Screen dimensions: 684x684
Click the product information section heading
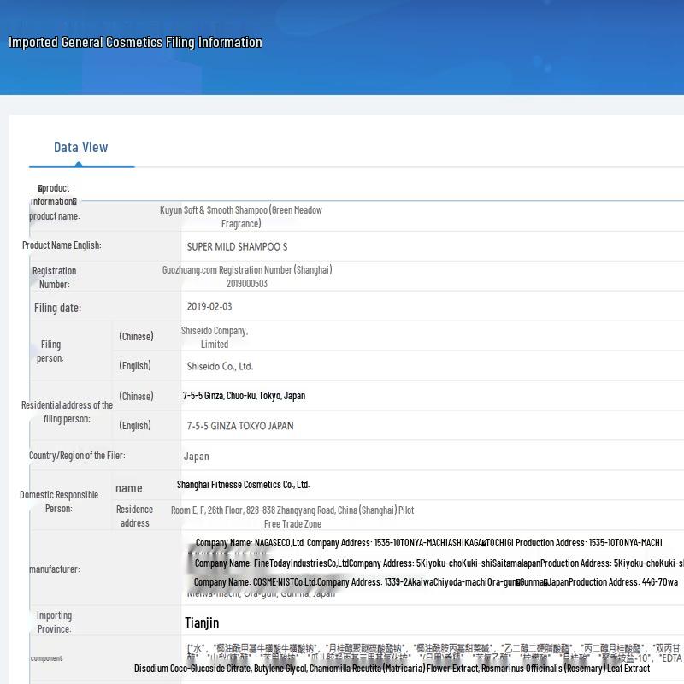point(54,195)
